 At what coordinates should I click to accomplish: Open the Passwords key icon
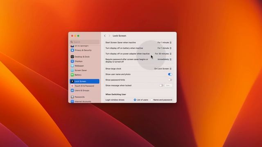(x=72, y=97)
